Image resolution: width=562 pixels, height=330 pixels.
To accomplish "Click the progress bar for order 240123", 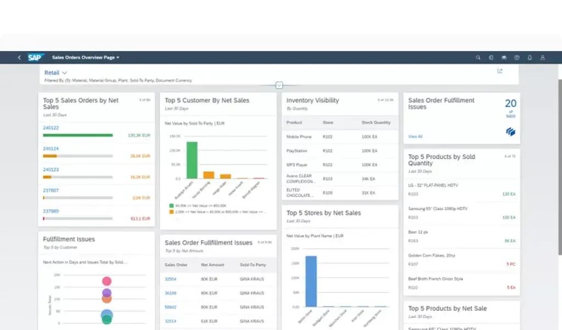I will pyautogui.click(x=78, y=177).
